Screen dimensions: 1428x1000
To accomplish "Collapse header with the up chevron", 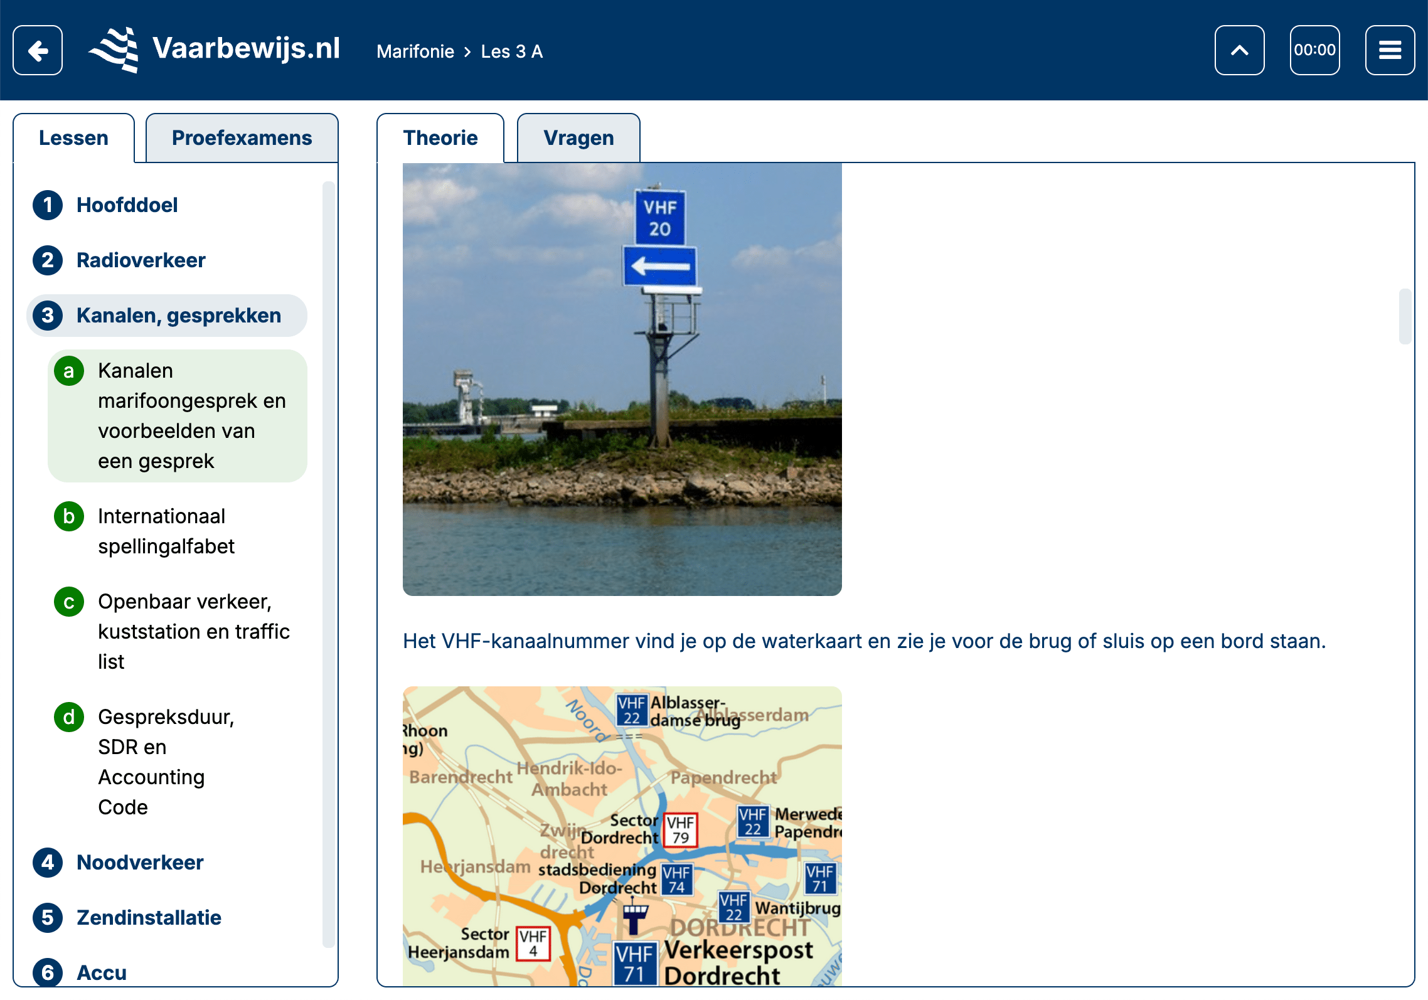I will point(1239,50).
